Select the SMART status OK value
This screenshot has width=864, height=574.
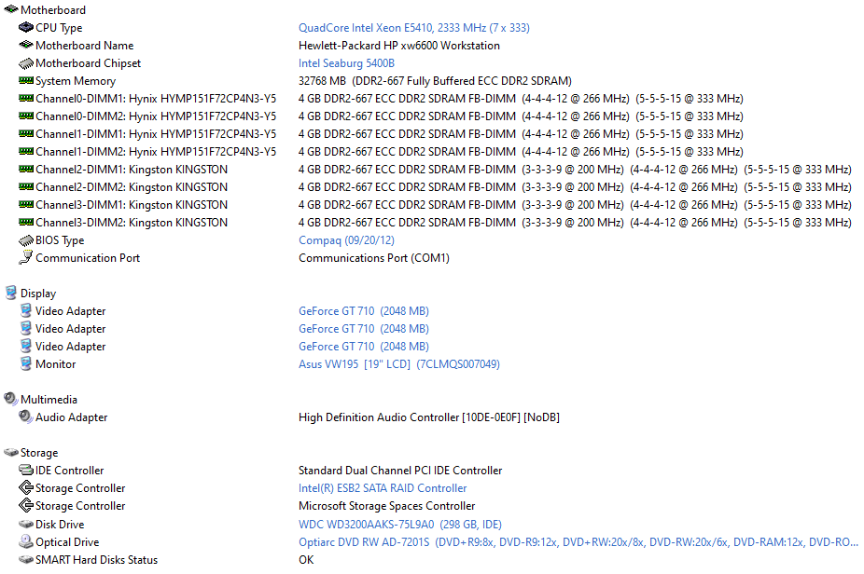click(306, 560)
